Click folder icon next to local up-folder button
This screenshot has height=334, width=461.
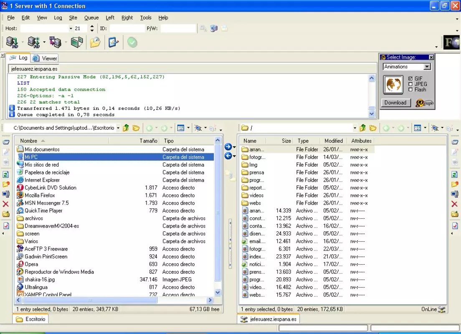(136, 128)
